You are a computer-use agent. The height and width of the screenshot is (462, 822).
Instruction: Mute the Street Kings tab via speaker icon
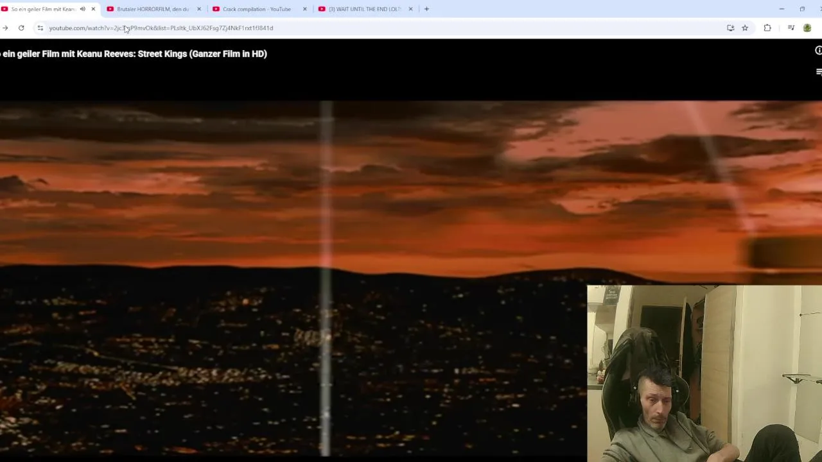[x=82, y=9]
